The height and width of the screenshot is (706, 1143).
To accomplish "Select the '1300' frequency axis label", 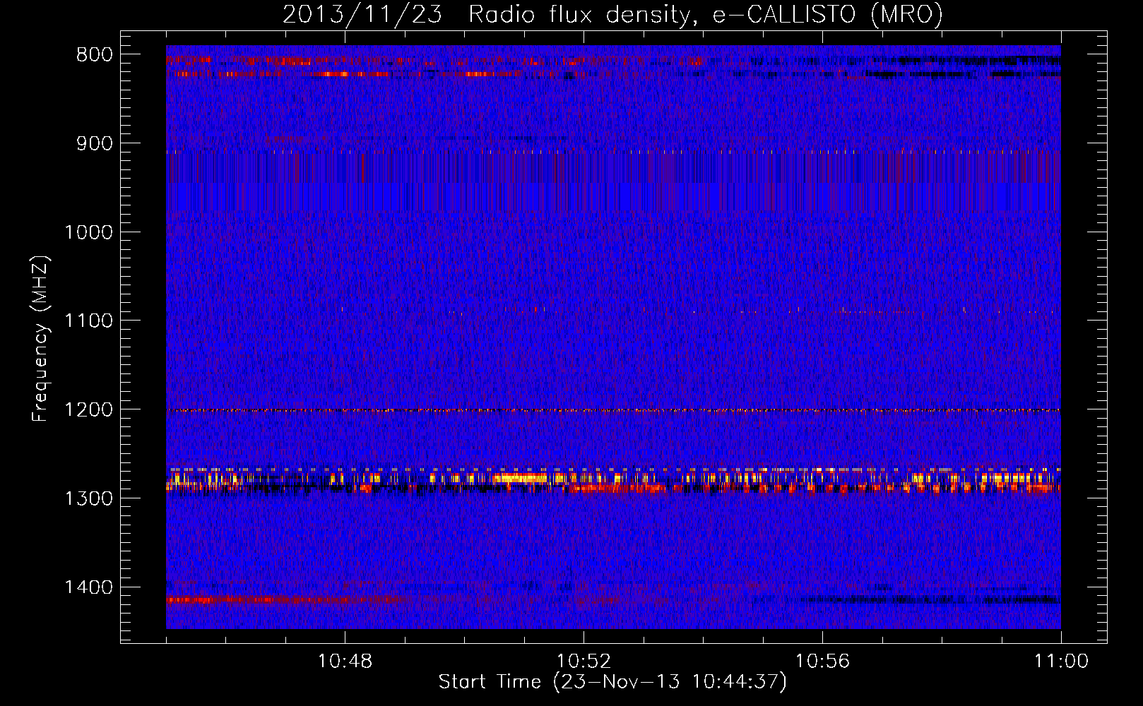I will pyautogui.click(x=88, y=498).
